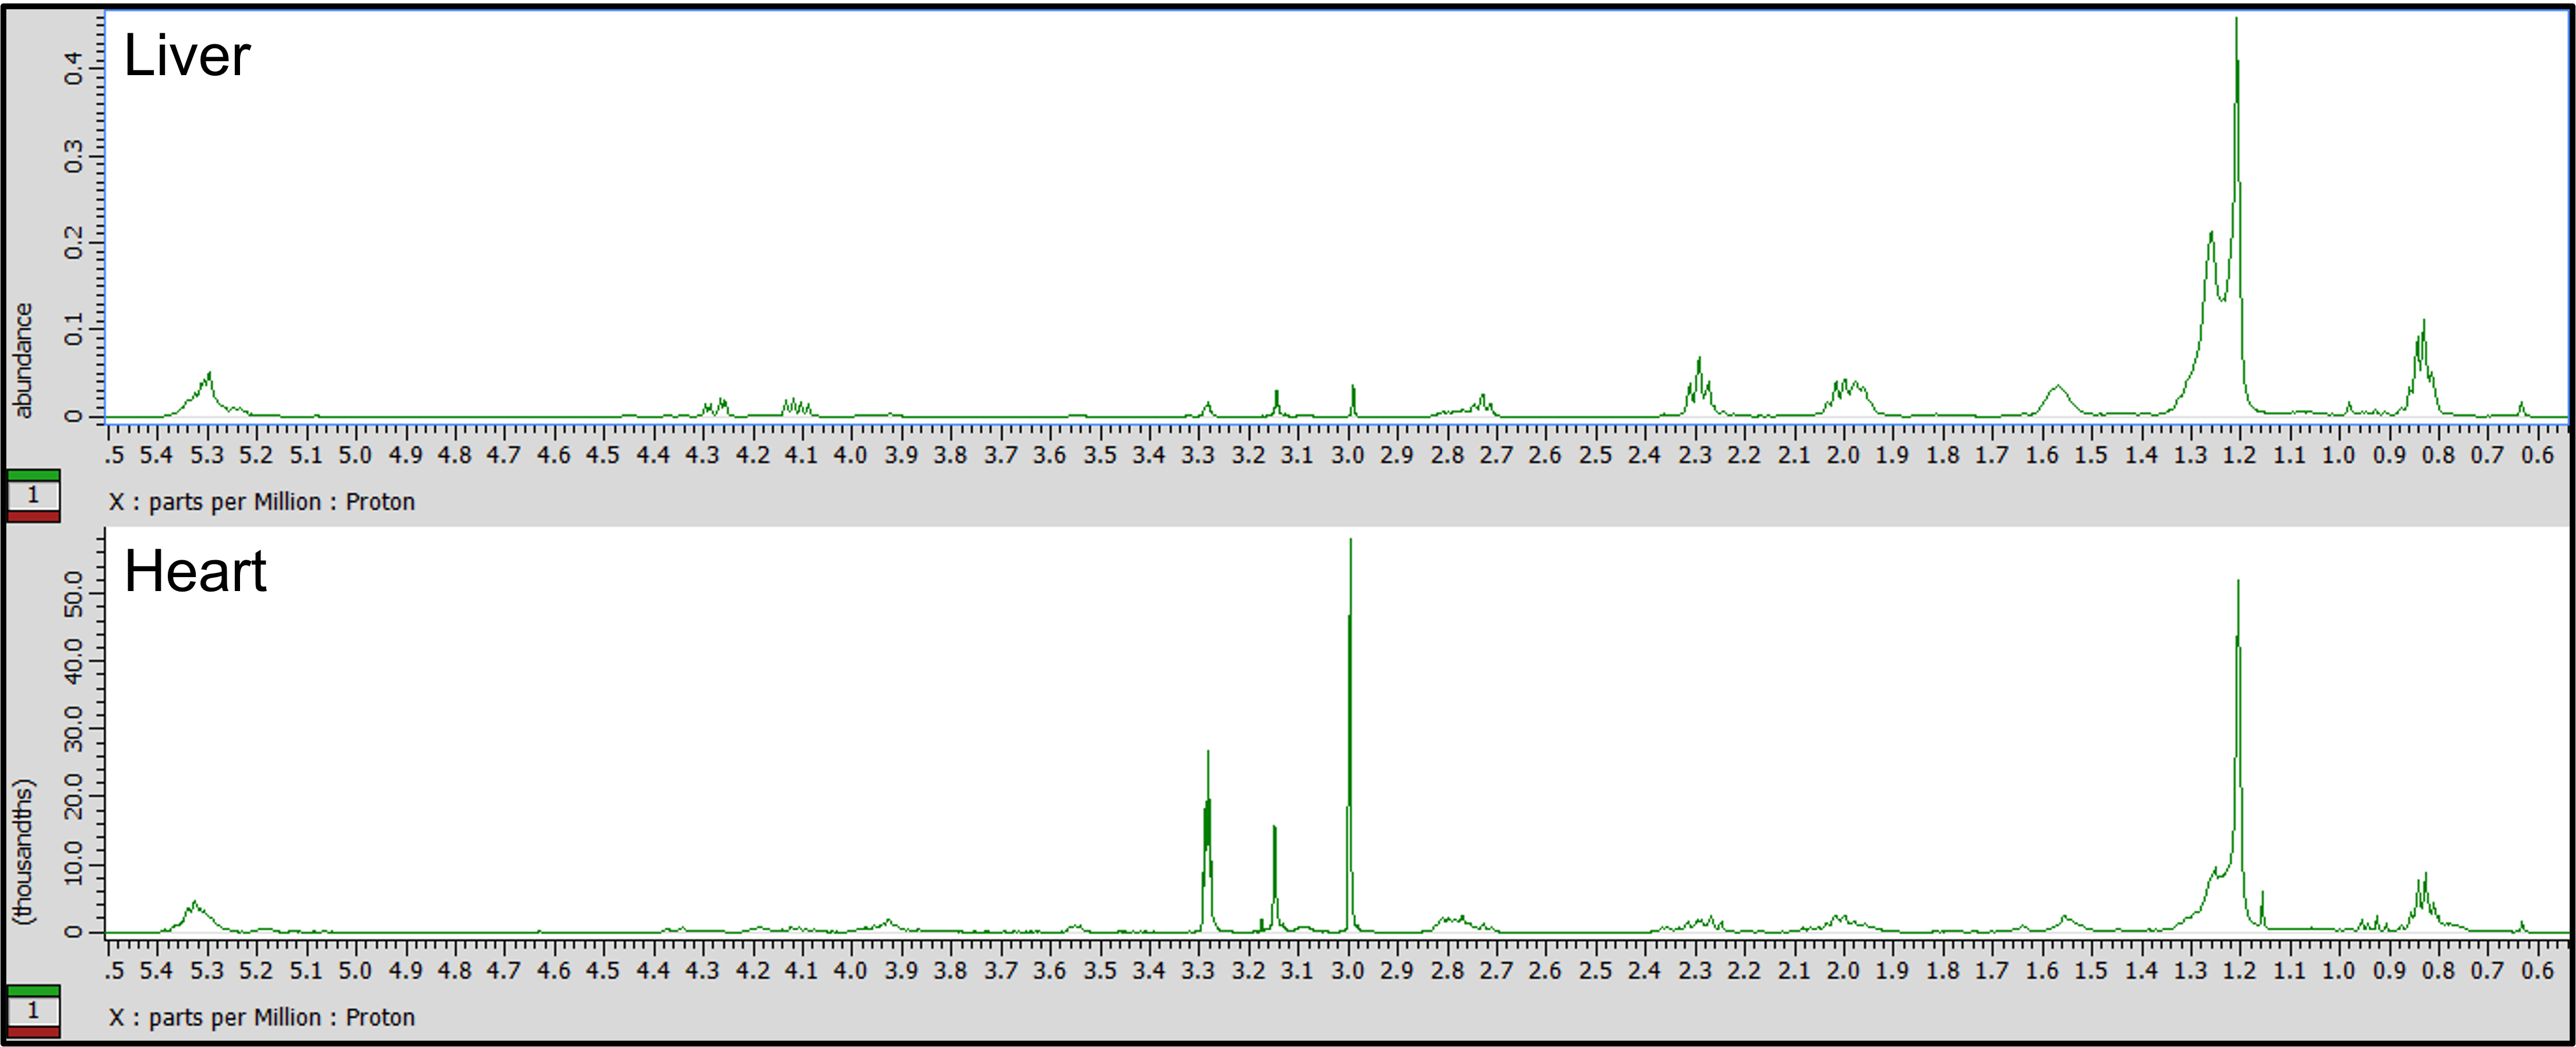Click Liver spectrum X axis label text
The height and width of the screenshot is (1047, 2576).
pyautogui.click(x=261, y=502)
